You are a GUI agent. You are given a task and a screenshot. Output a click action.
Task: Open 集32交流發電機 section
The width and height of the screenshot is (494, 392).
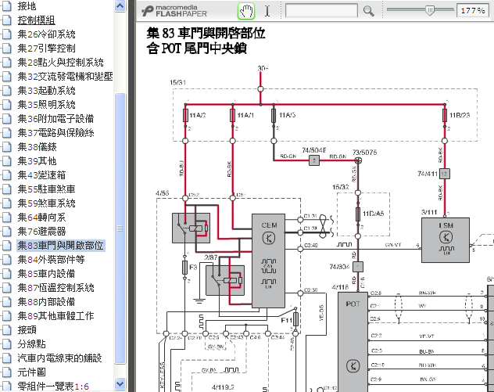65,77
